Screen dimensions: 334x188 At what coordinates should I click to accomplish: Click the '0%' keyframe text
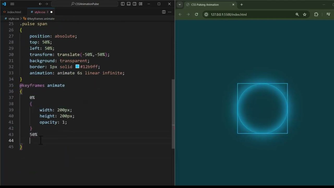point(32,98)
